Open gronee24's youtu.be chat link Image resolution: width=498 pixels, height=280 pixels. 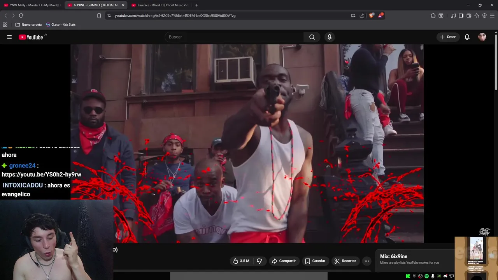[41, 175]
